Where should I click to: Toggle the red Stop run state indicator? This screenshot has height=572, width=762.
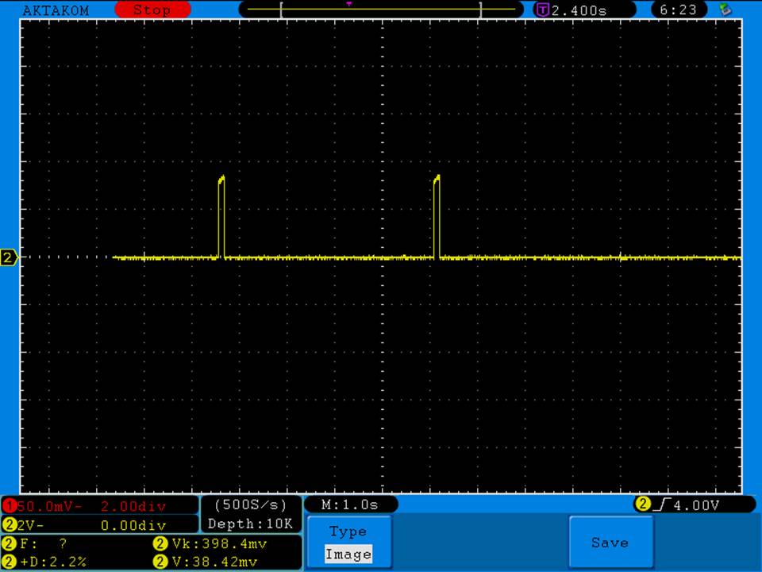[x=152, y=10]
